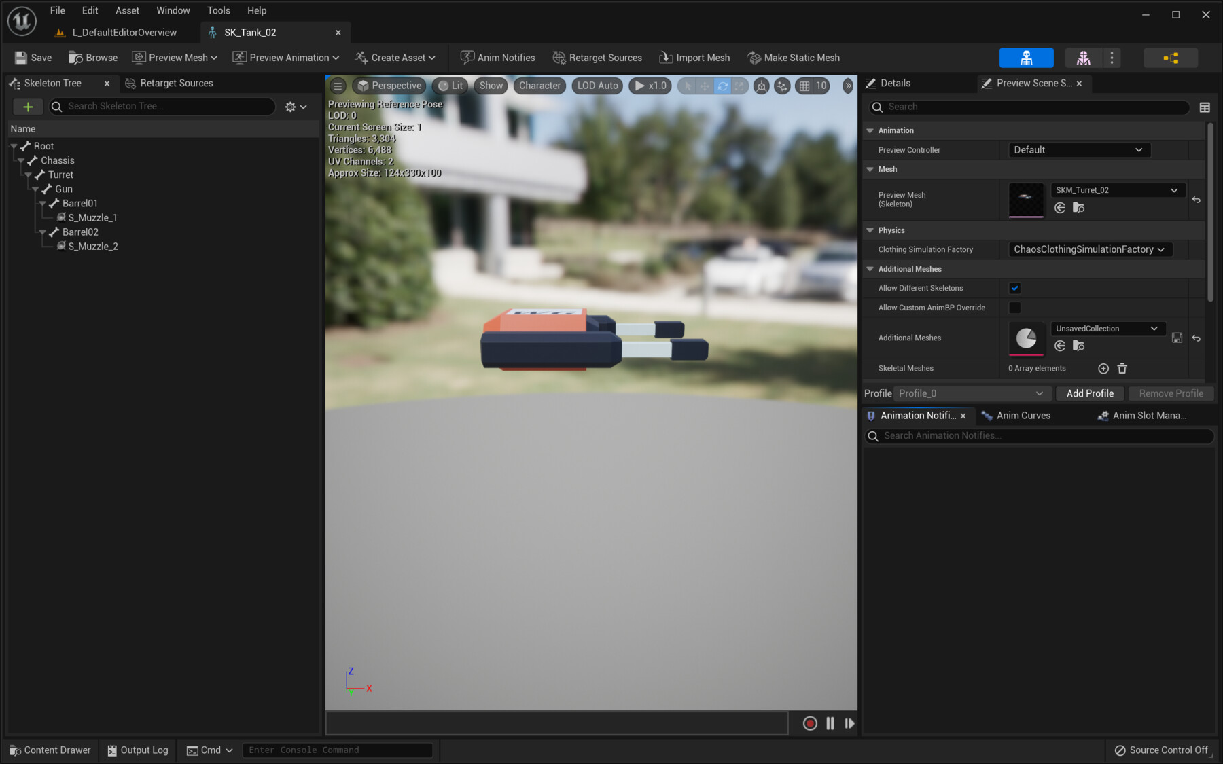Open the camera speed settings icon
Screen dimensions: 1223x764
pos(783,86)
